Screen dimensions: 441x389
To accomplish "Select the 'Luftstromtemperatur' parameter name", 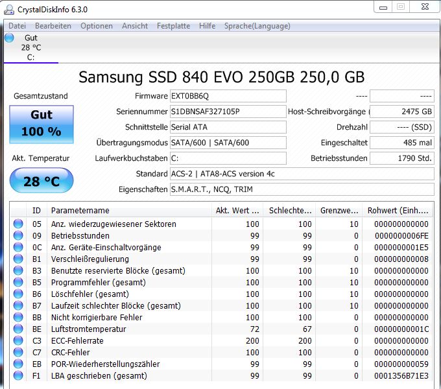I will [x=89, y=329].
